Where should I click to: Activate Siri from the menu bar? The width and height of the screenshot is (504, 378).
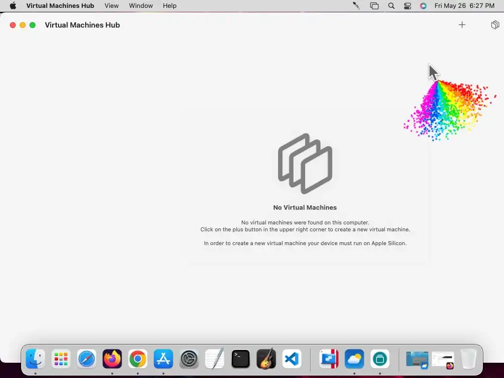[423, 6]
